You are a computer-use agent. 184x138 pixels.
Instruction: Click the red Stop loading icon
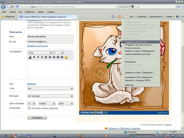(127, 7)
